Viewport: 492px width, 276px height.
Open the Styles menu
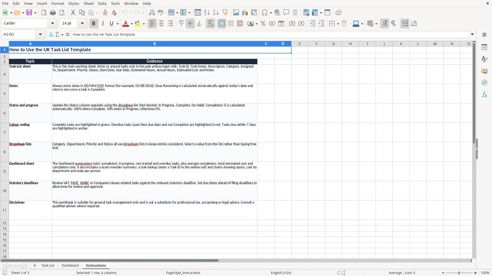click(74, 3)
